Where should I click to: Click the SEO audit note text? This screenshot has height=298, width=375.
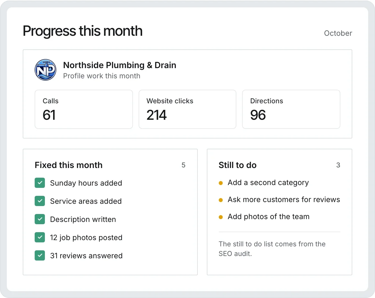pos(272,249)
